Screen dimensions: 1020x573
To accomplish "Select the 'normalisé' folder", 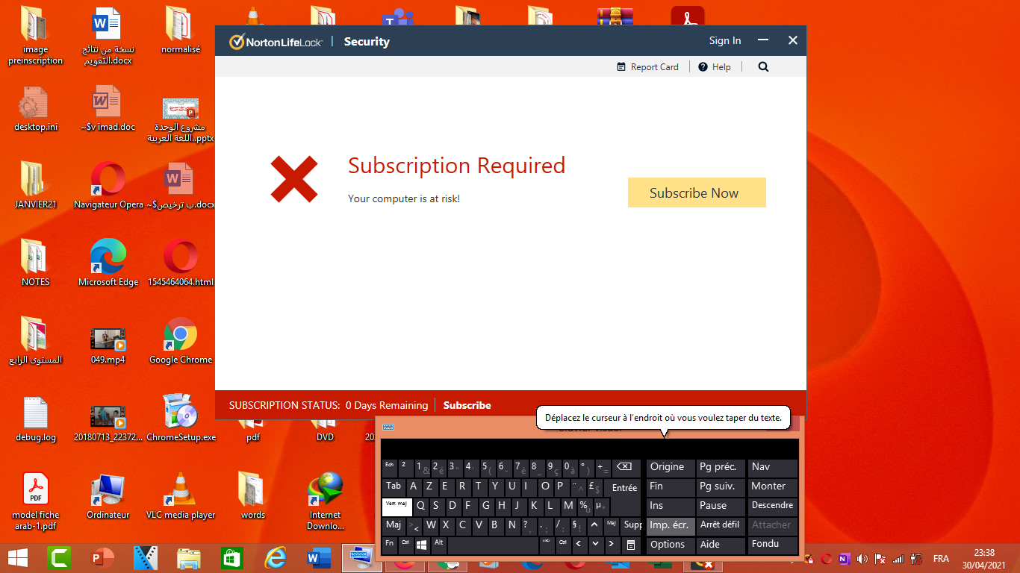I will point(181,30).
